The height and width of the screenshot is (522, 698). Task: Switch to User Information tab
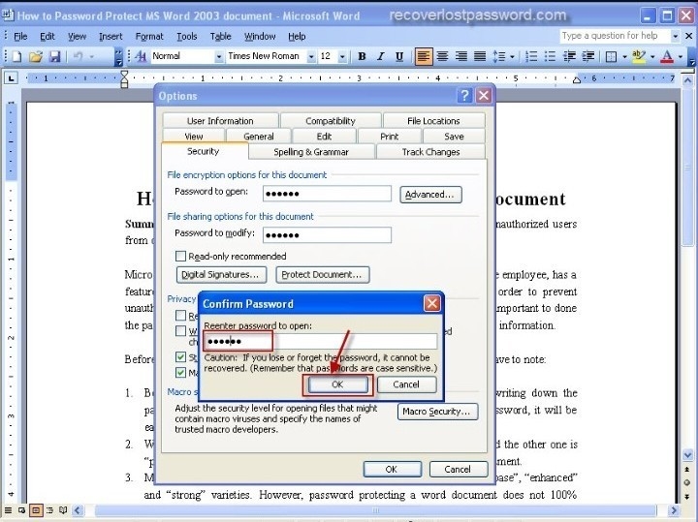220,120
